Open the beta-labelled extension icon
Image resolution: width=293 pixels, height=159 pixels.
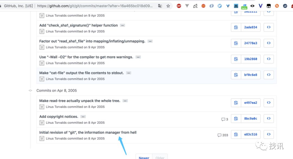click(x=244, y=7)
